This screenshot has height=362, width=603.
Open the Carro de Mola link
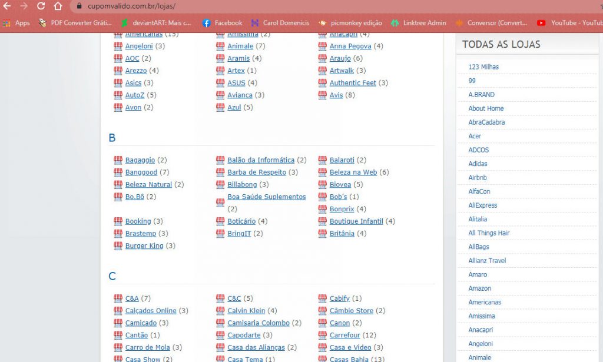148,347
